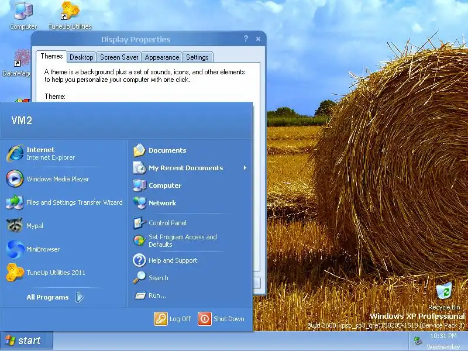
Task: Open Internet Explorer icon in Start menu
Action: 15,153
